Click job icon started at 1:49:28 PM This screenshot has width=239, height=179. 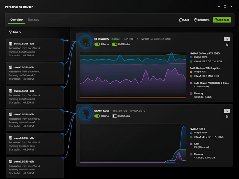pos(10,67)
